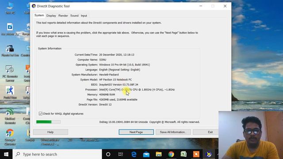
Task: Open Chrome from the taskbar
Action: point(171,154)
